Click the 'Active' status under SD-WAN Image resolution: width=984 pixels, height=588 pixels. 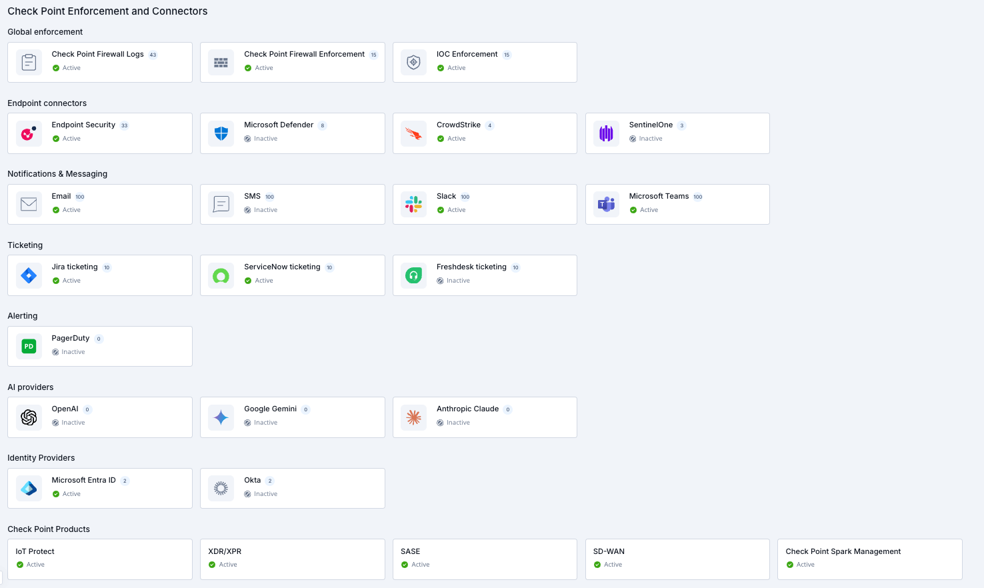point(608,565)
